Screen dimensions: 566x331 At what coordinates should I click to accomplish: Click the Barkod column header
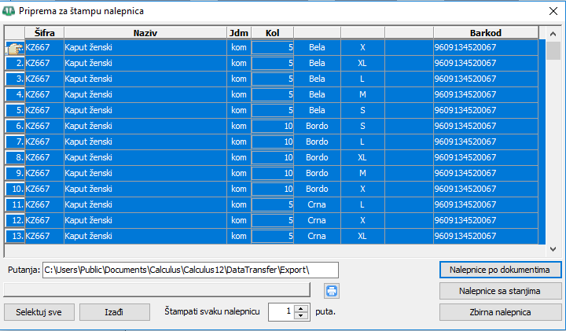(486, 33)
